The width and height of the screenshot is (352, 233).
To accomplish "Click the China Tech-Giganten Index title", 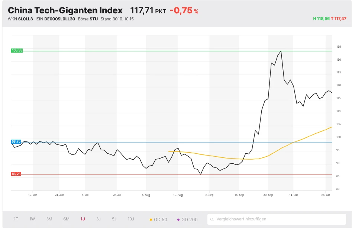I will [66, 10].
